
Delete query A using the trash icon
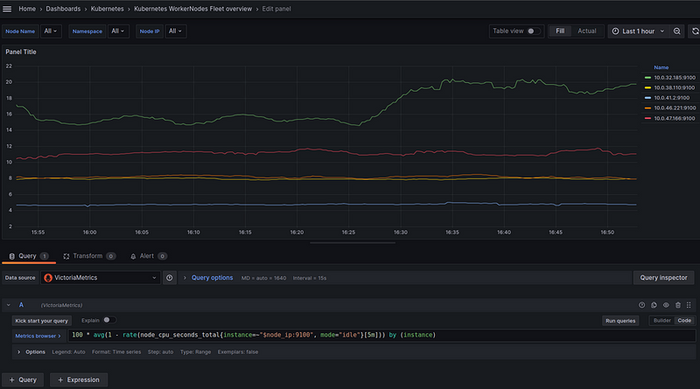[x=677, y=305]
